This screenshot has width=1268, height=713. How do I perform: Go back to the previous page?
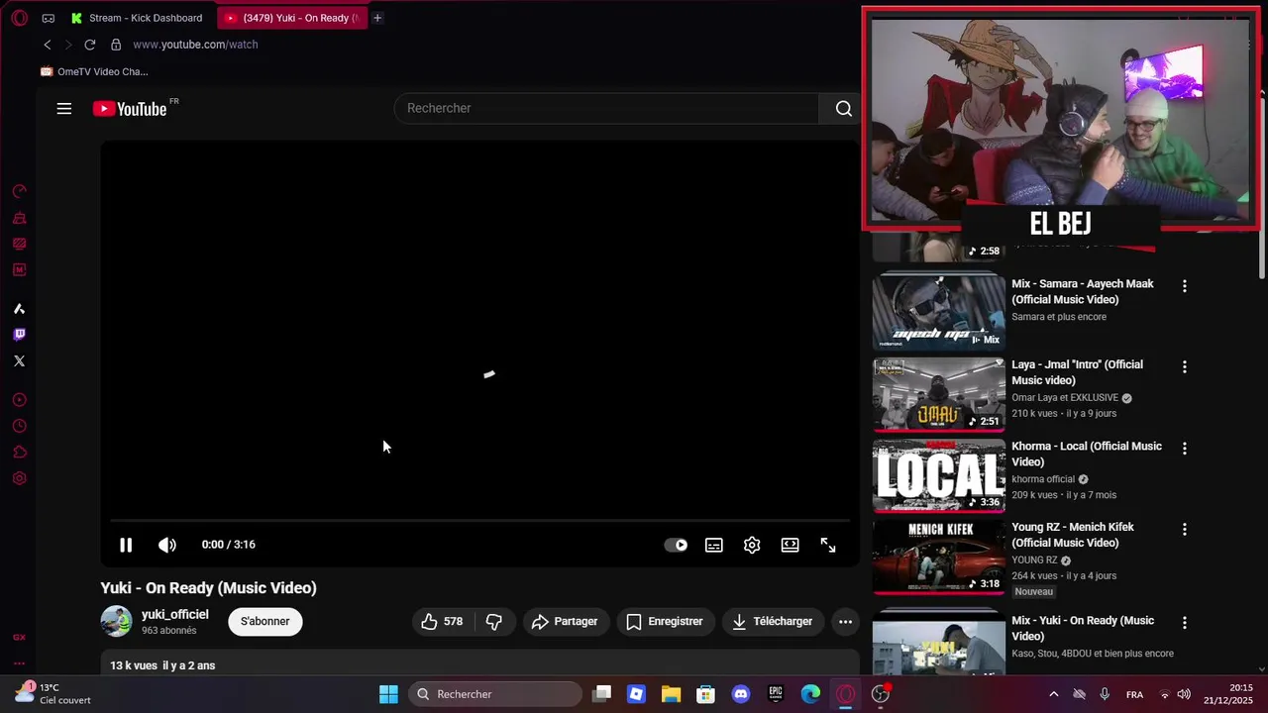[x=47, y=45]
